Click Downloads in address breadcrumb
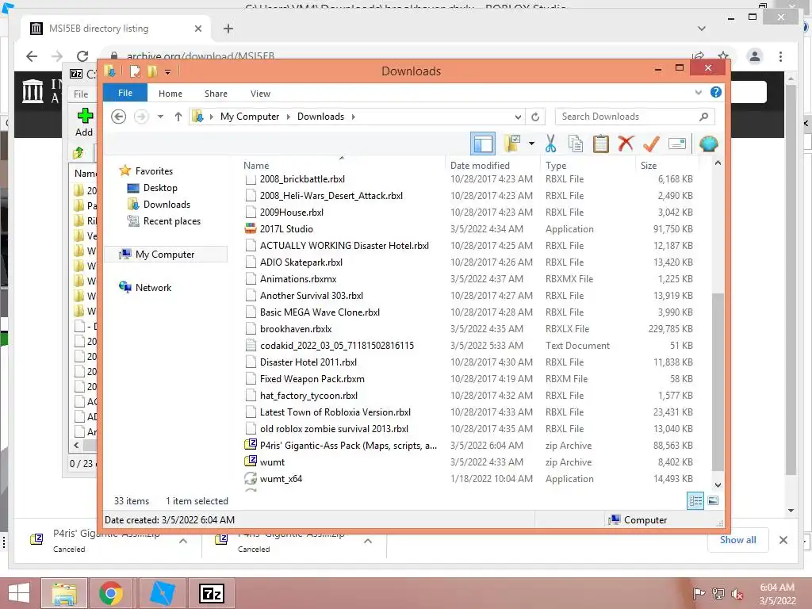 tap(320, 117)
